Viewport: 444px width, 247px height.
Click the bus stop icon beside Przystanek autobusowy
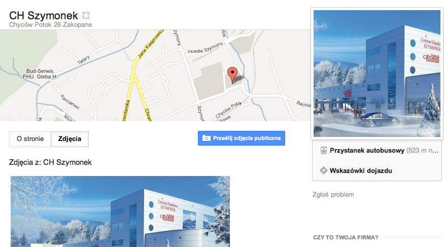click(323, 150)
